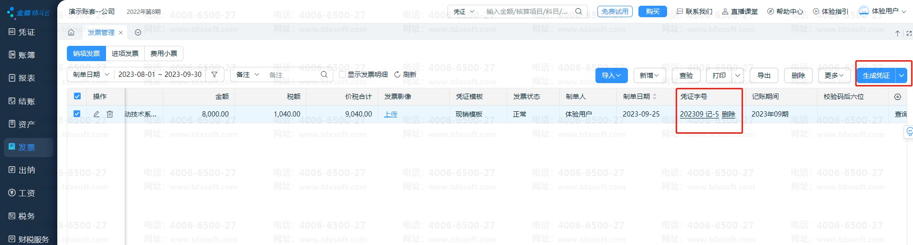Expand the 生成凭证 dropdown arrow

pos(901,75)
